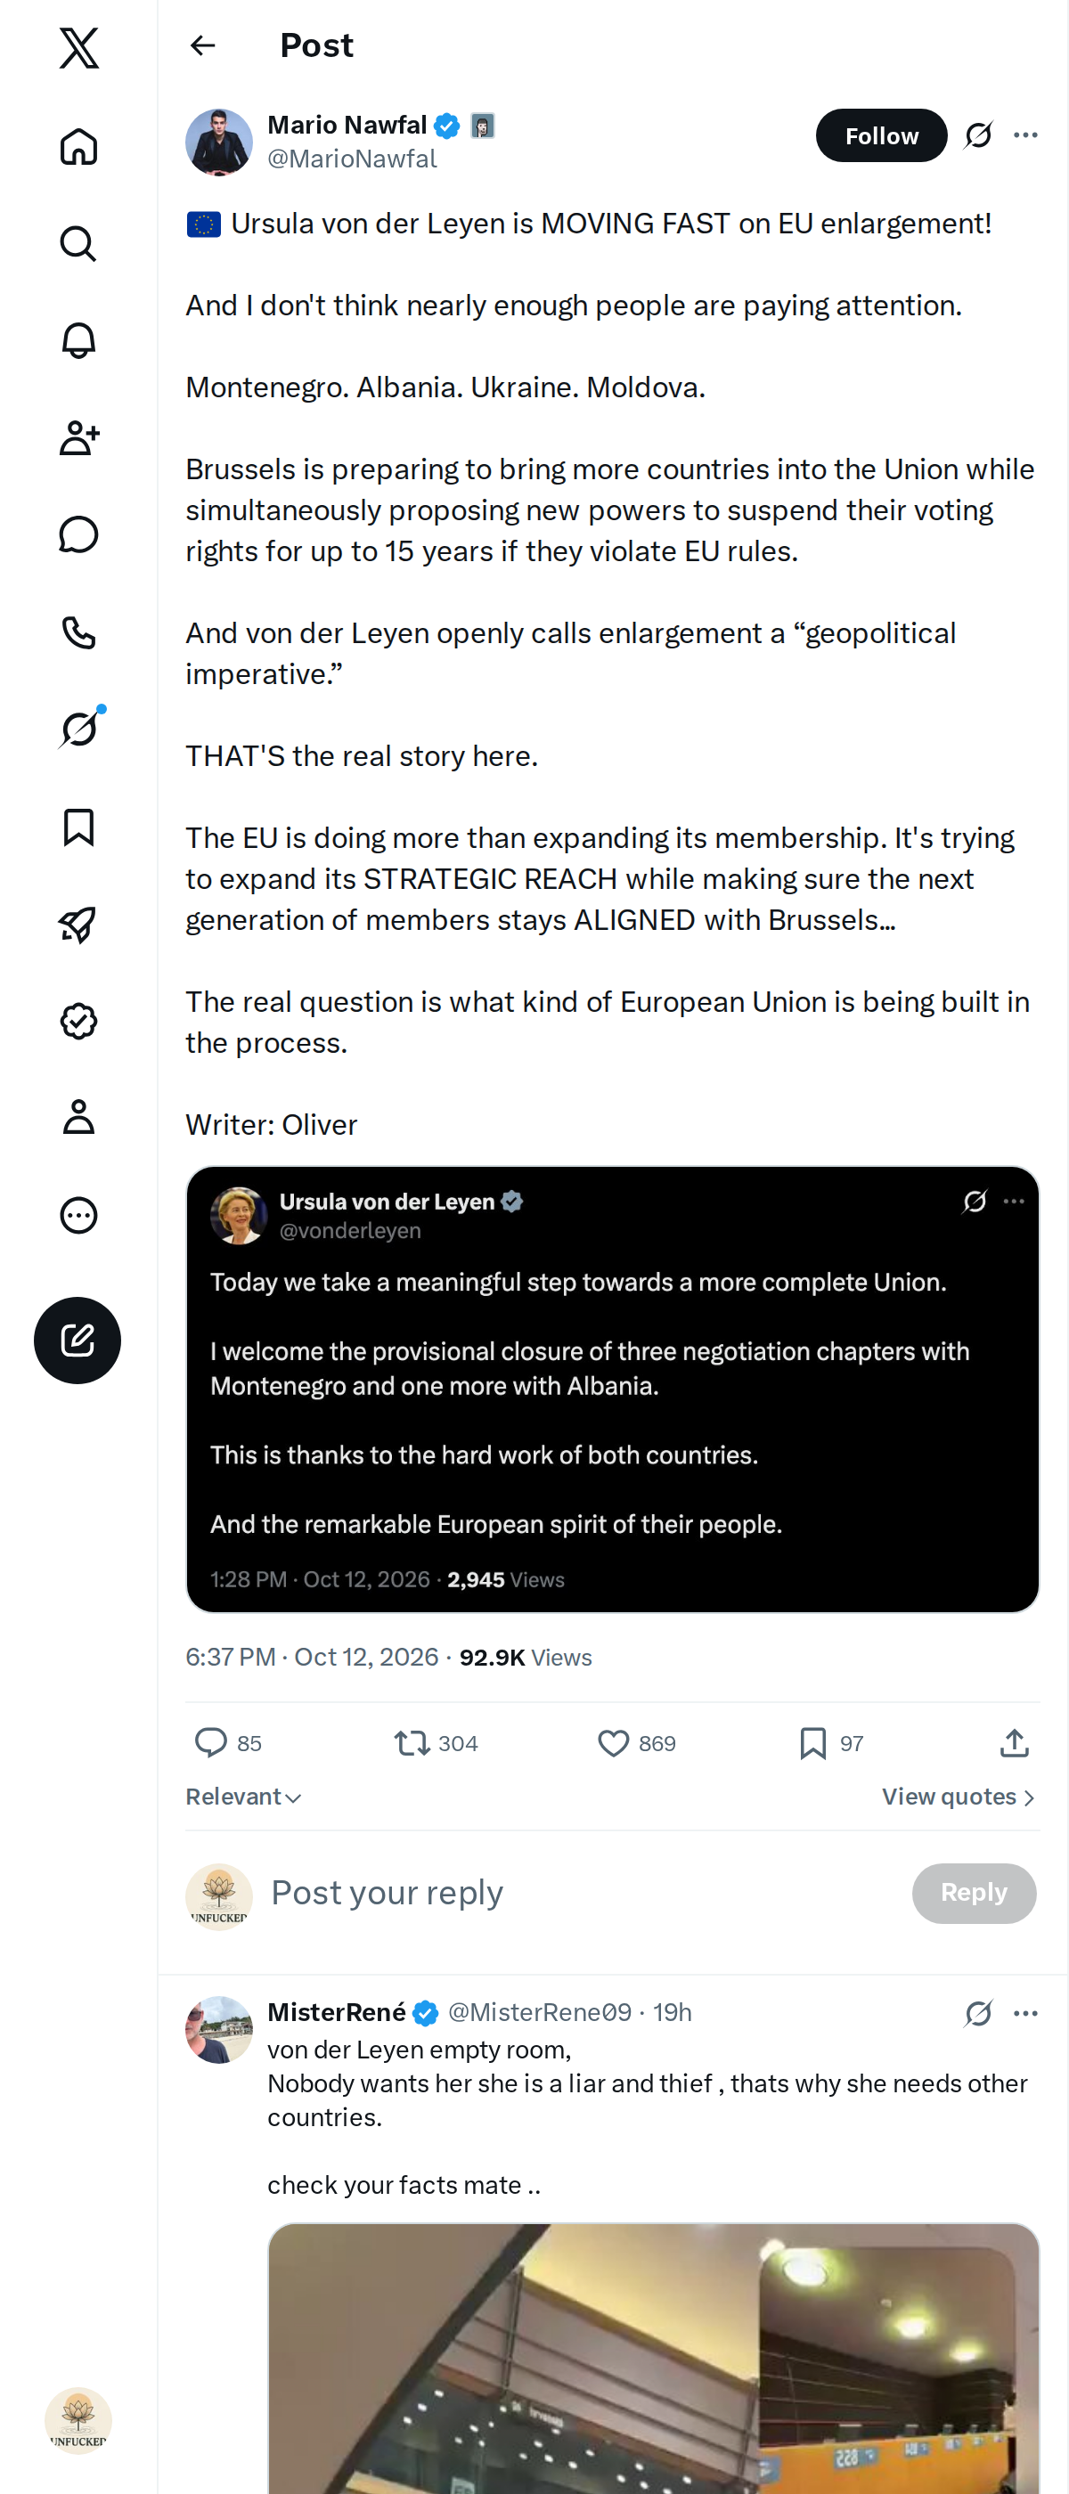
Task: Go back using the arrow icon
Action: 202,45
